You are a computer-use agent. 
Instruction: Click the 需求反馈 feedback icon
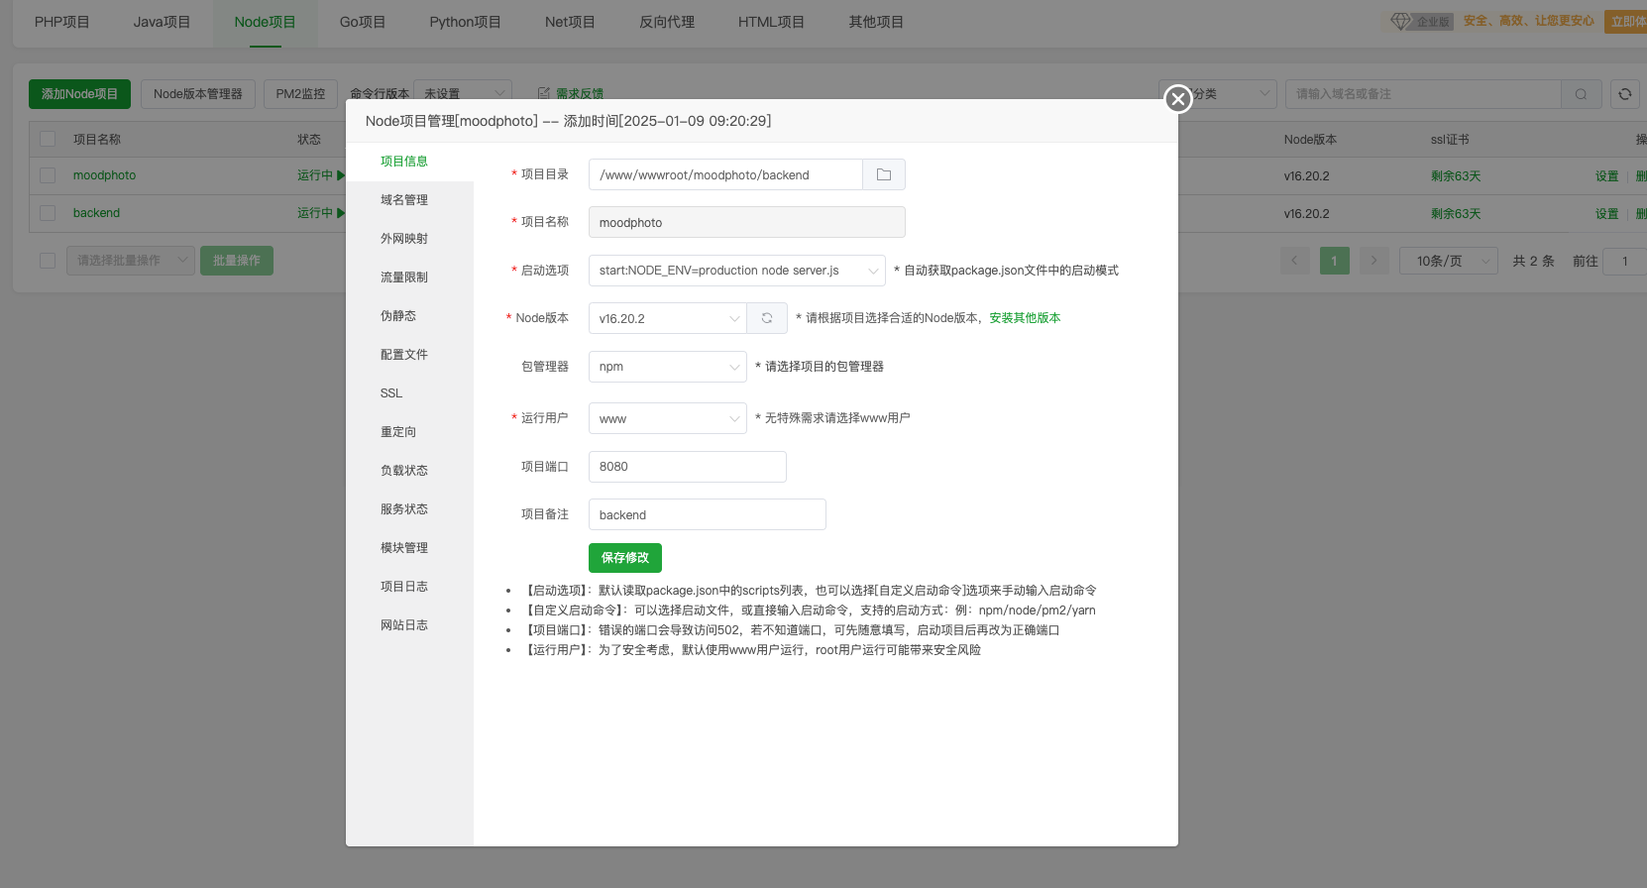[543, 93]
